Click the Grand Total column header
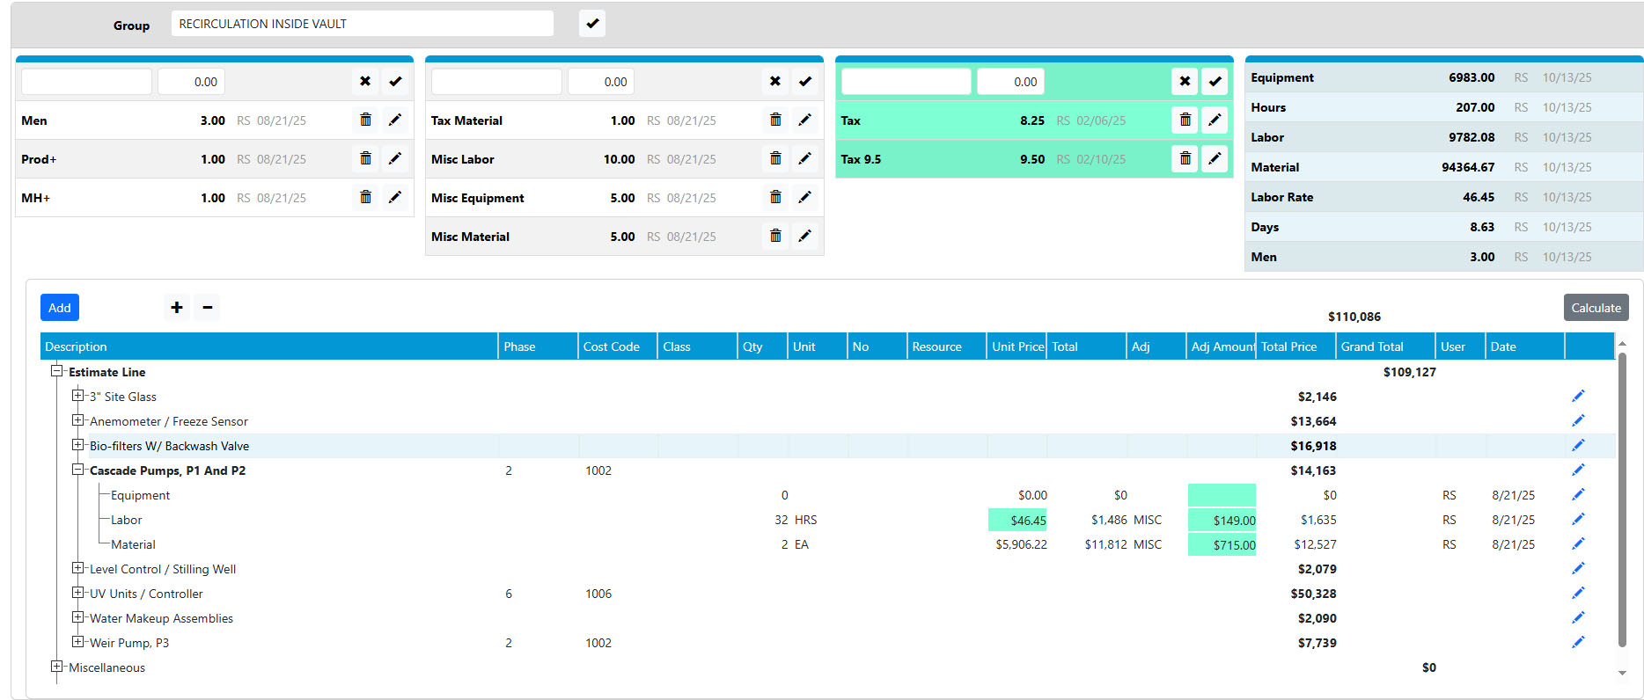Screen dimensions: 1644x700 (x=1372, y=346)
